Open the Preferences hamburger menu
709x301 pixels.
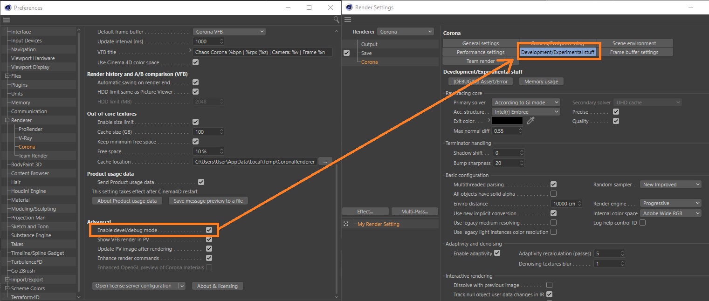[x=7, y=20]
